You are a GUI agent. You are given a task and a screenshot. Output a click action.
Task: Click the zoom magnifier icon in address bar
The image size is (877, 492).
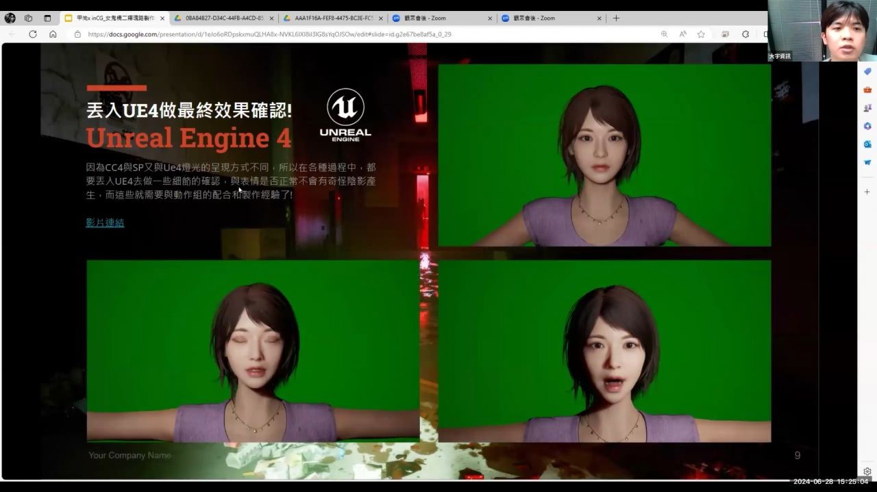(x=664, y=34)
